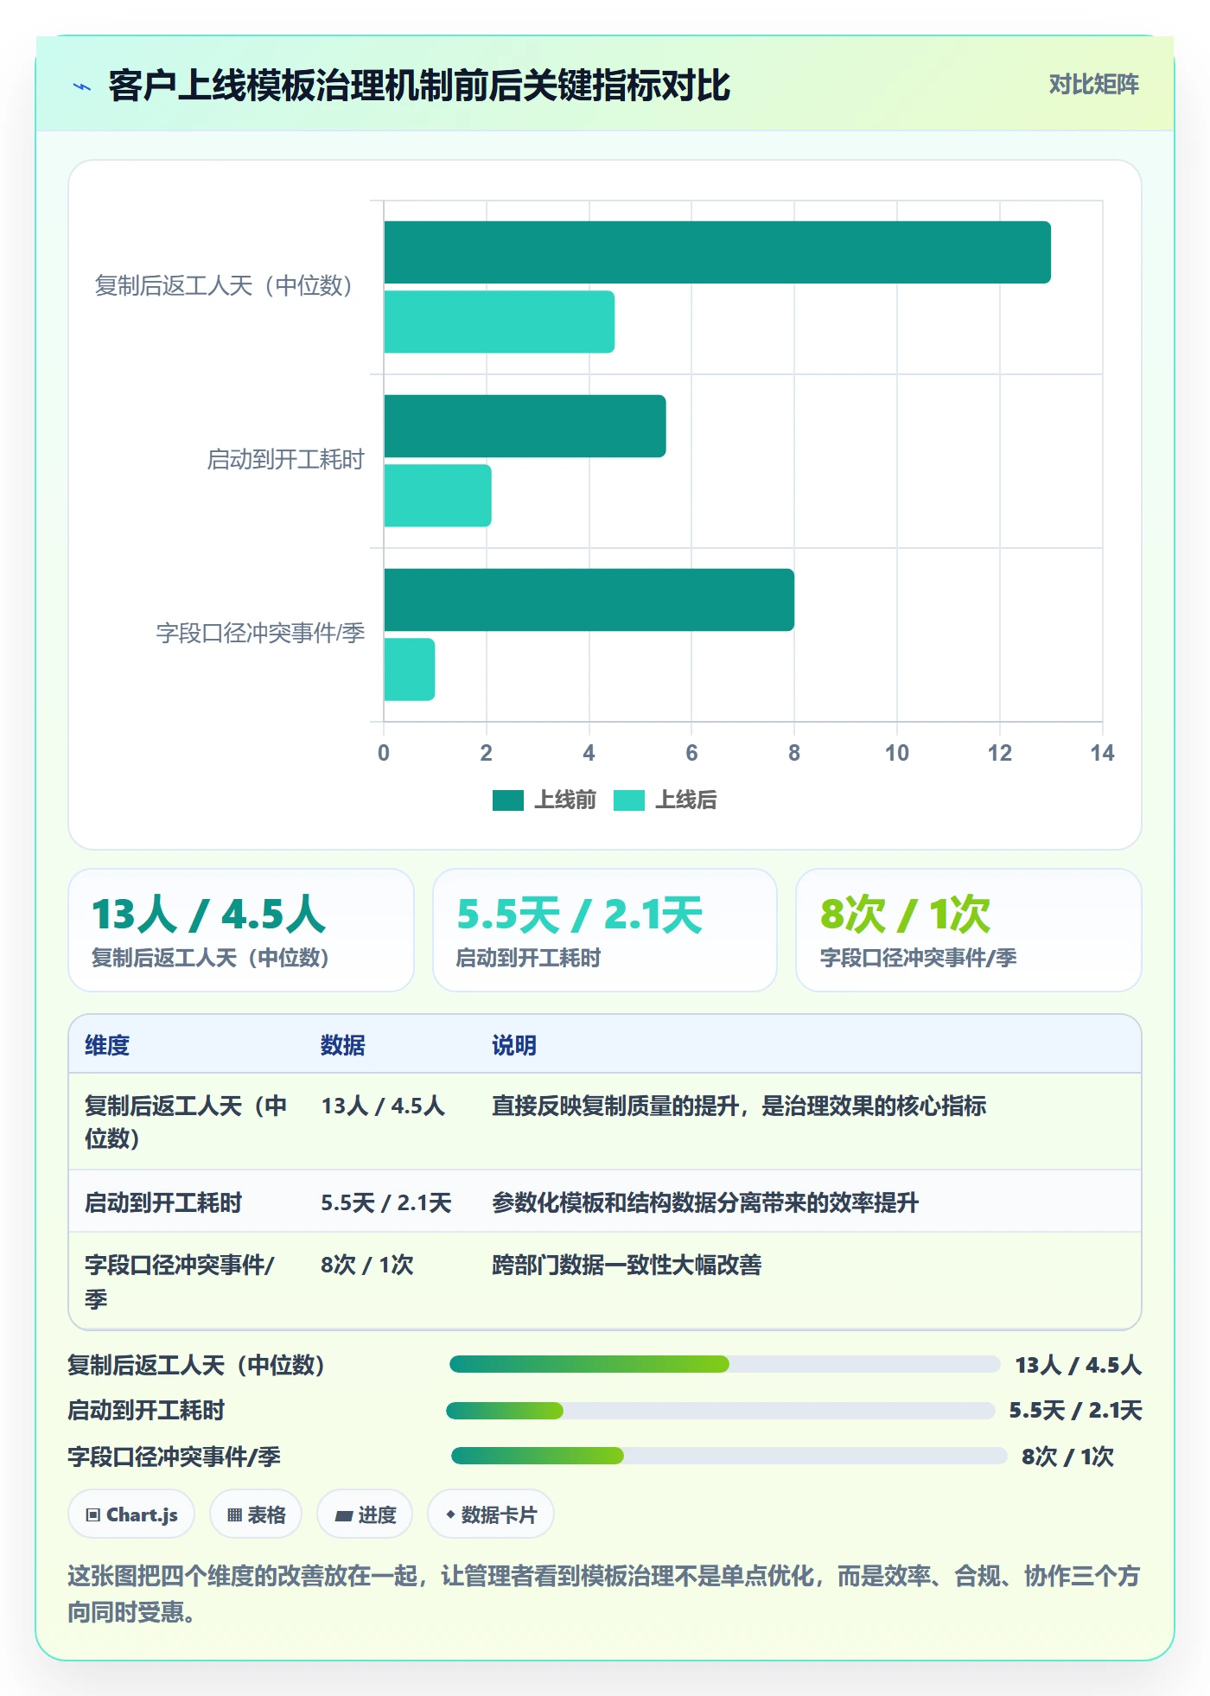The height and width of the screenshot is (1696, 1210).
Task: Select the 进度 tag chip
Action: coord(365,1514)
